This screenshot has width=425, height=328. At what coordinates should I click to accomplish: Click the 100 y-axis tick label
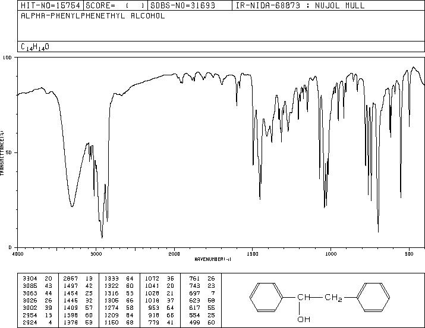[x=7, y=58]
